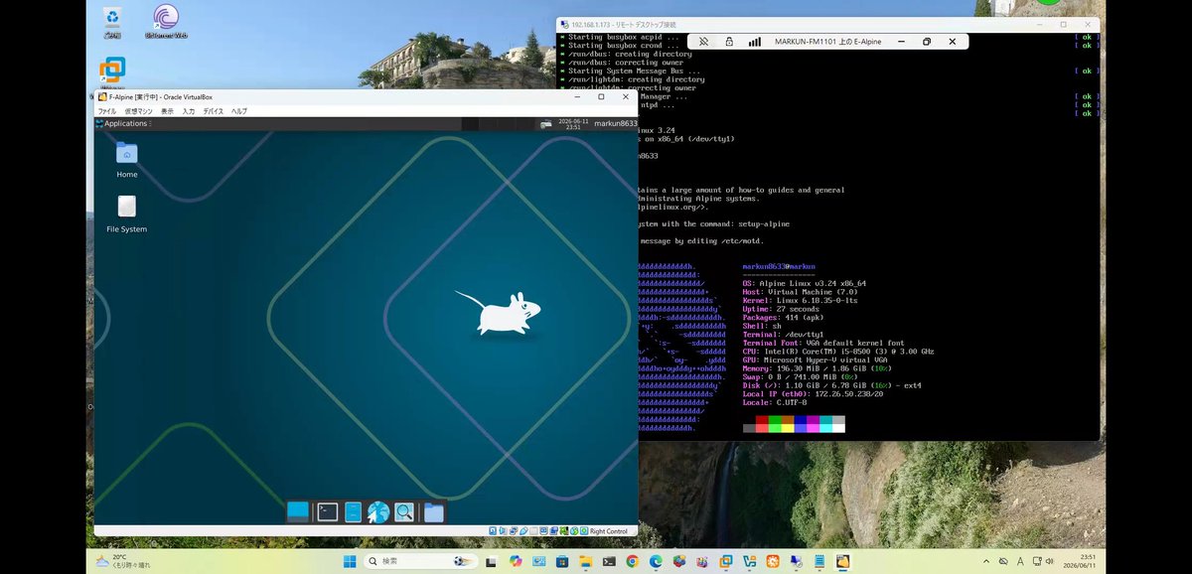Open the Xfce Applications menu
The width and height of the screenshot is (1192, 574).
click(122, 124)
